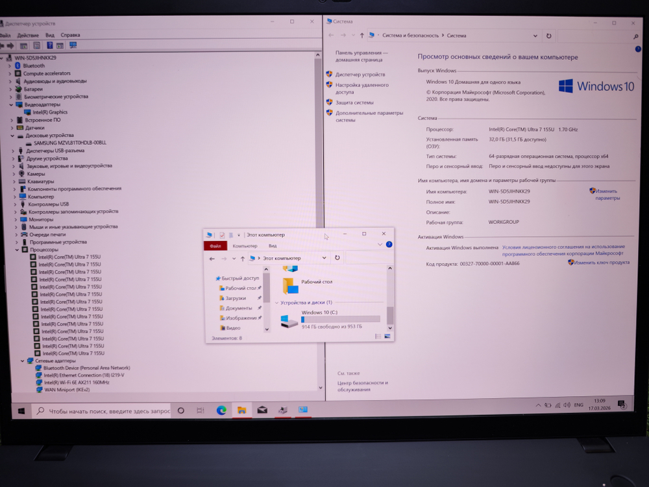Open the Help icon in Device Manager toolbar
The width and height of the screenshot is (649, 487).
point(50,45)
